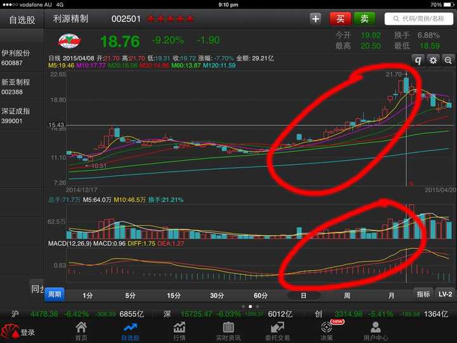The image size is (457, 343).
Task: Tap the 利源精制 company logo
Action: 69,41
